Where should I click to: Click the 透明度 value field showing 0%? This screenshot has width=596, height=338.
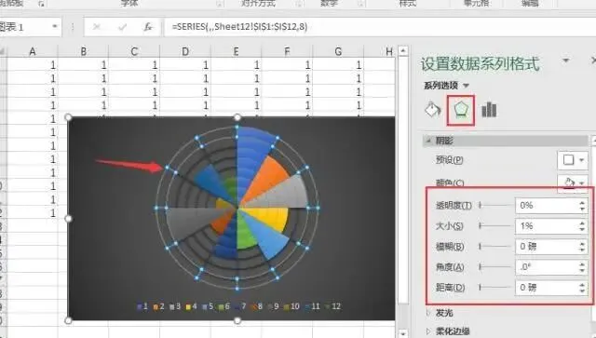547,205
